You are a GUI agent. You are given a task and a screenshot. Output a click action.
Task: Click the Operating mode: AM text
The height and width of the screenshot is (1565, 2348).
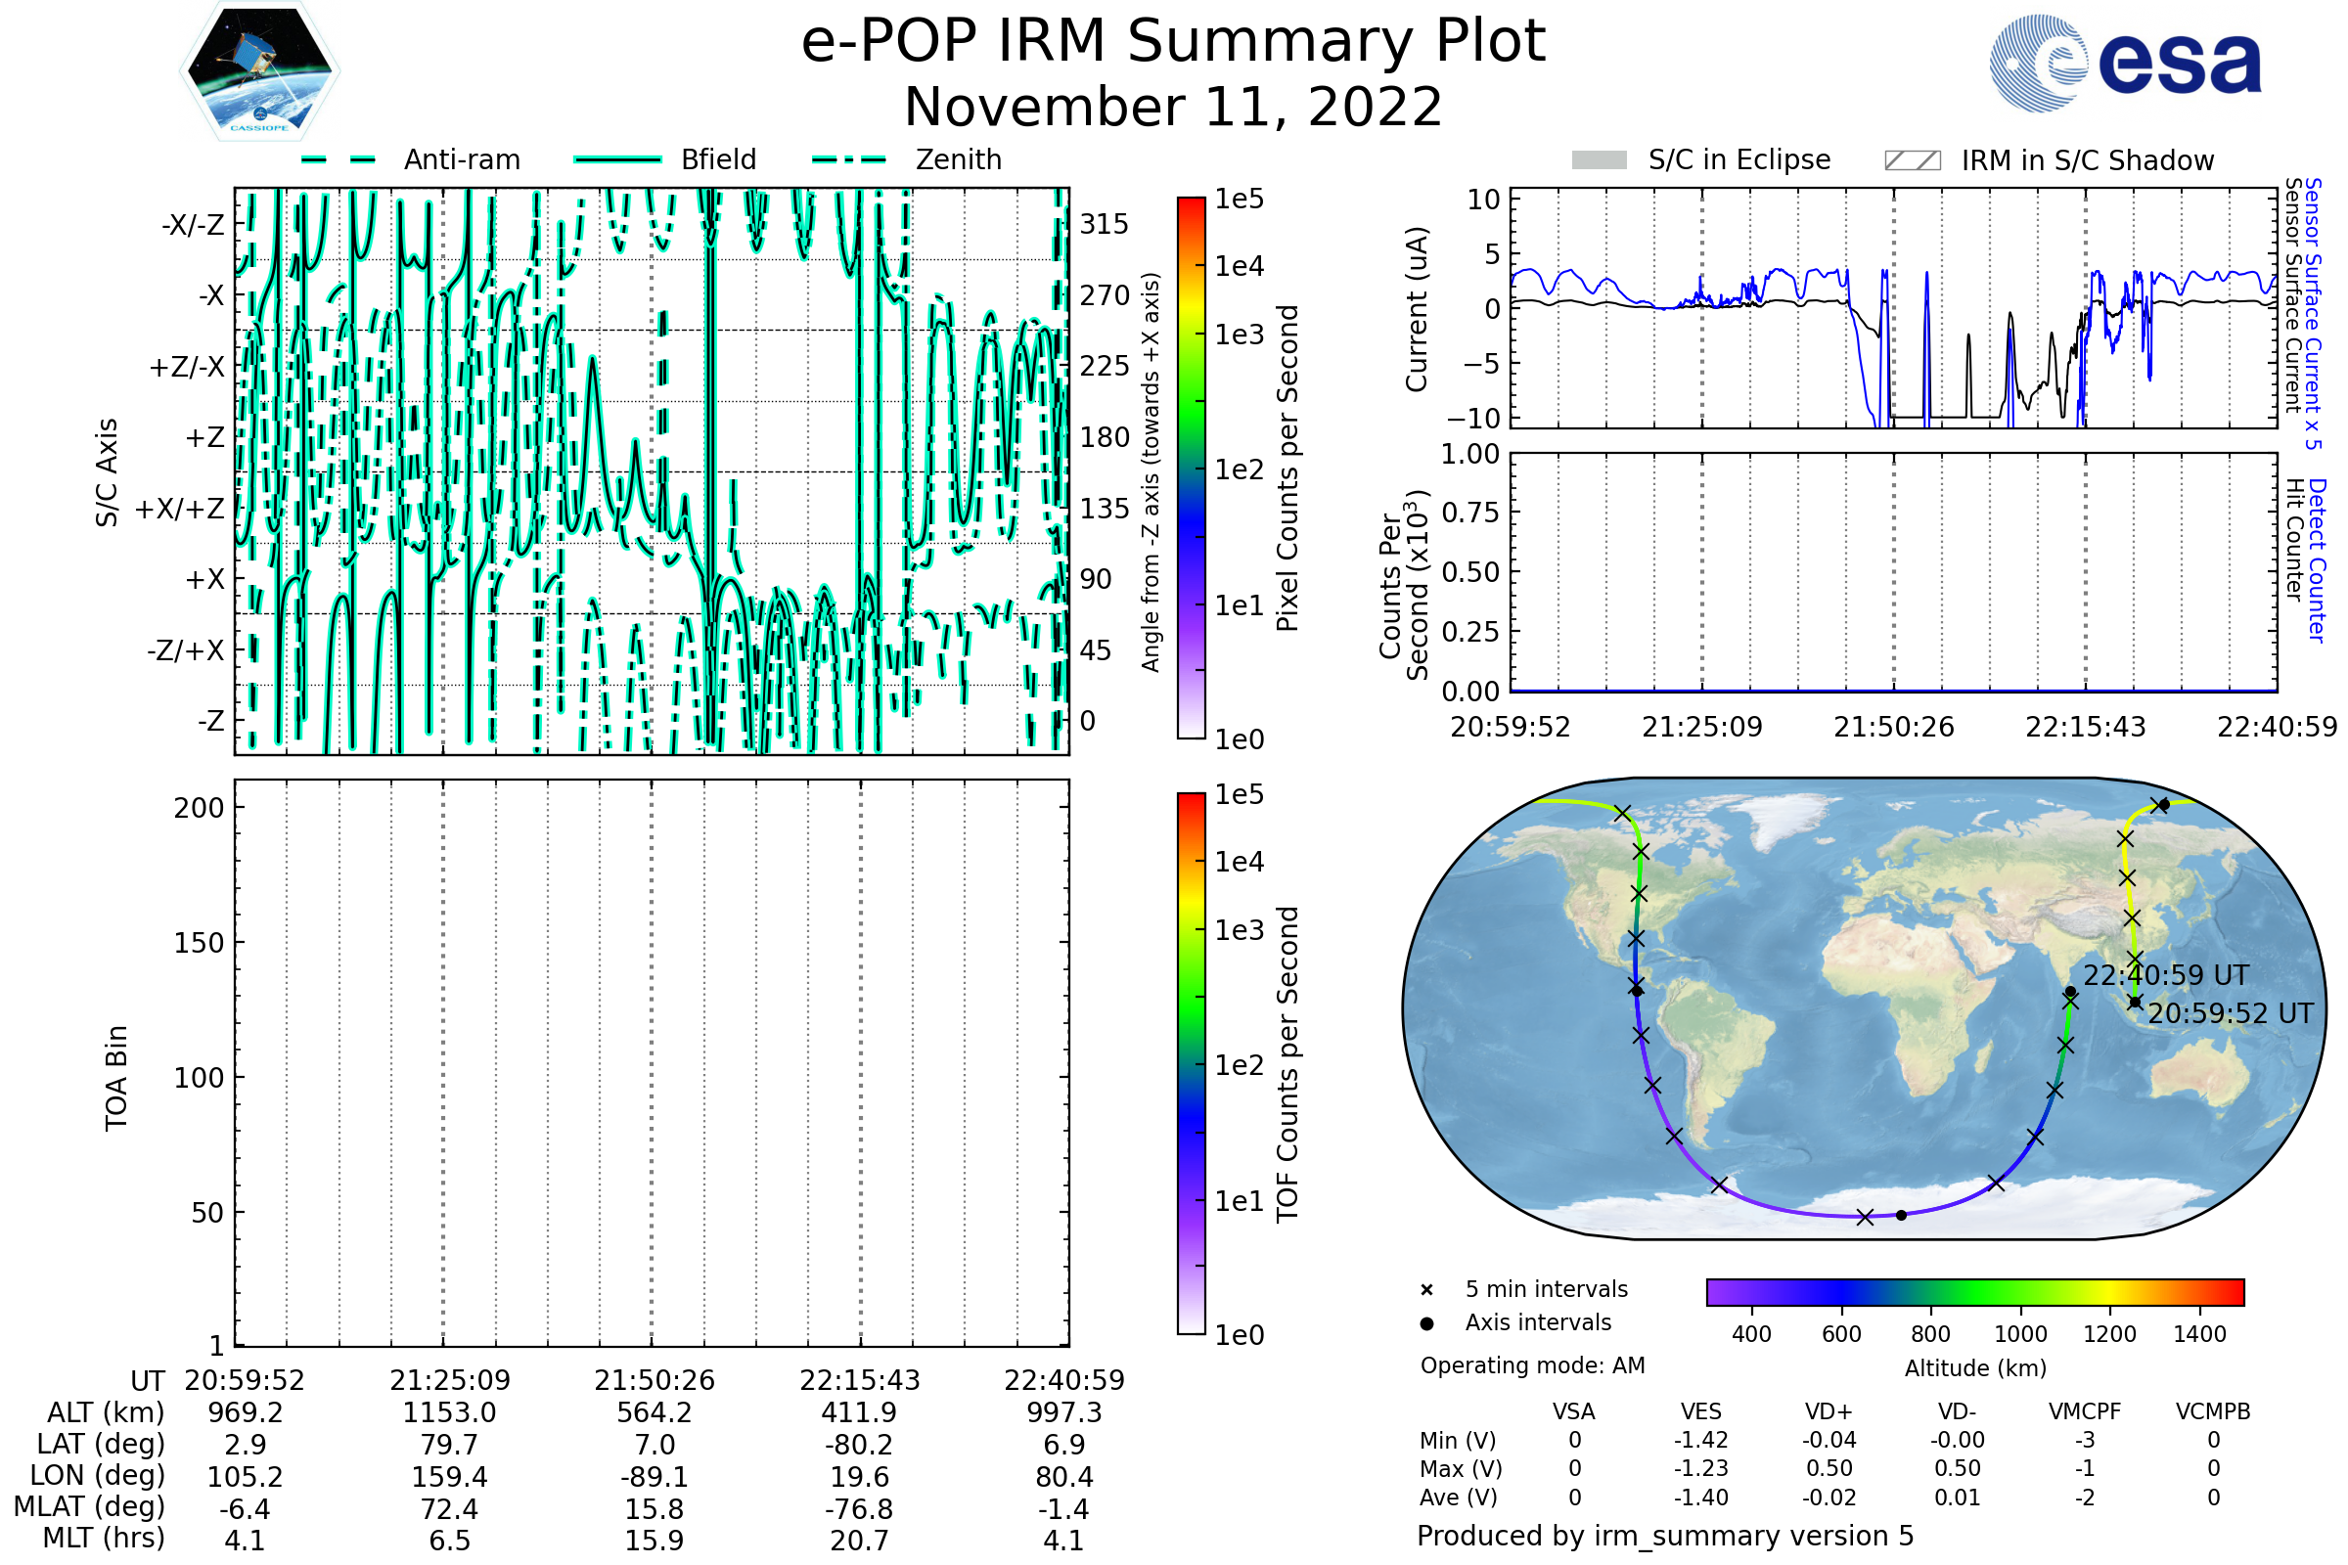[x=1532, y=1365]
